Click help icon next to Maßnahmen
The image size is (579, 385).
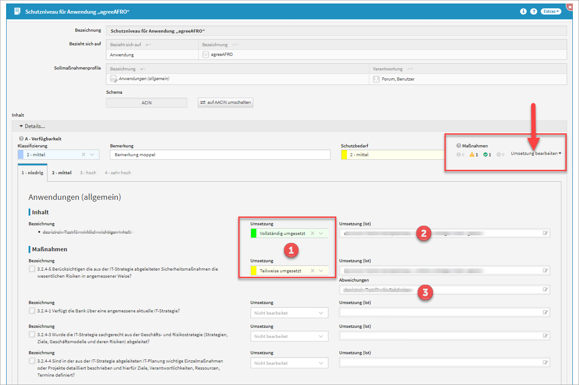(x=459, y=146)
